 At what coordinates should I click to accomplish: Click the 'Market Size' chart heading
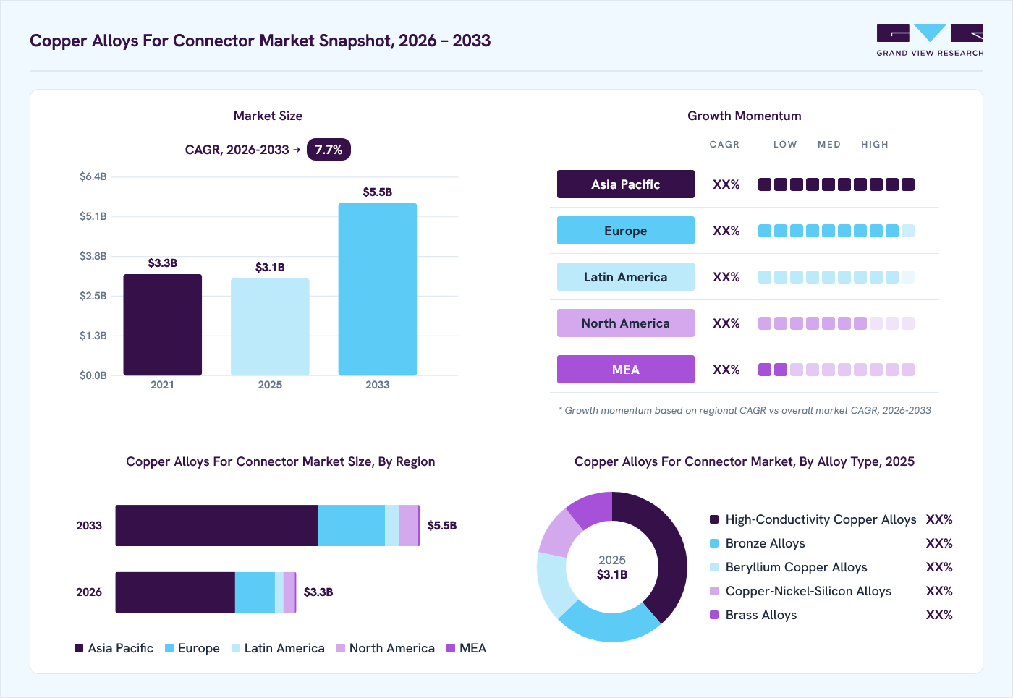268,116
